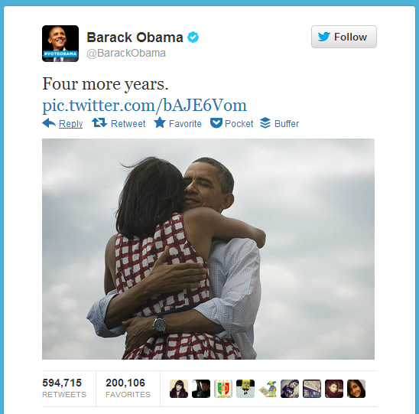Enlarge the embraced couple photo

208,249
